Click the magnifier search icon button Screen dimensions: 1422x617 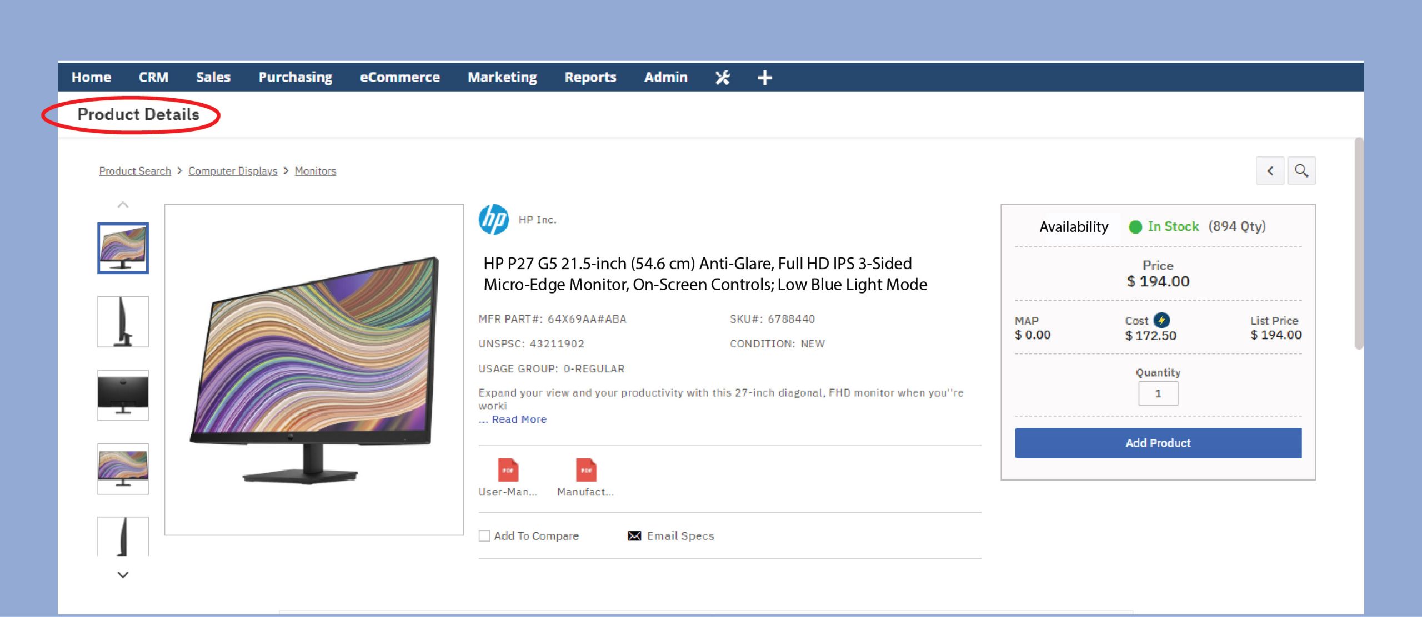click(1301, 171)
